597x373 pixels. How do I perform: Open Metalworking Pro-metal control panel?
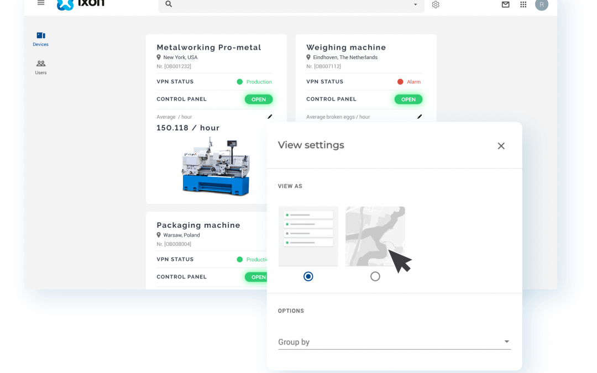(x=259, y=99)
